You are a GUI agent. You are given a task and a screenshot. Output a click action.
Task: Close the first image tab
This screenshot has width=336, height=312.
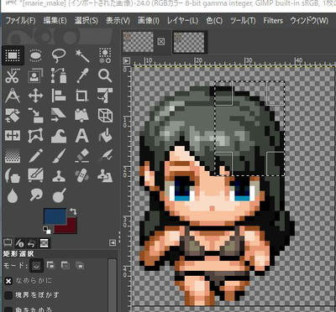point(161,42)
